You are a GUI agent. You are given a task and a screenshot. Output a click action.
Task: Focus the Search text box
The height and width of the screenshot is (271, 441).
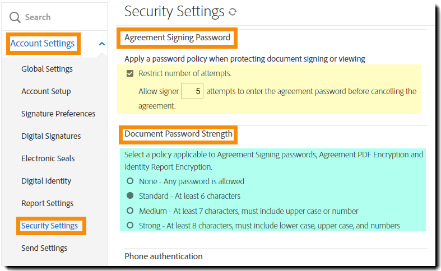pyautogui.click(x=62, y=17)
